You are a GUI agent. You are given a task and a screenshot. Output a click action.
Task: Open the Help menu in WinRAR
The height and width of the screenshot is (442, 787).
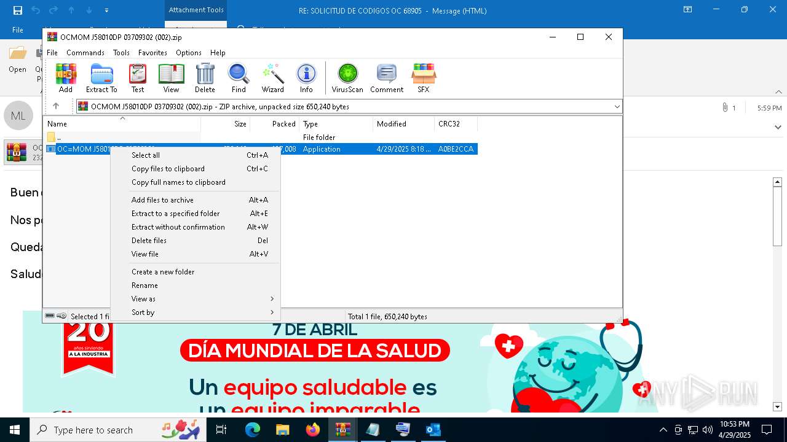pyautogui.click(x=218, y=53)
